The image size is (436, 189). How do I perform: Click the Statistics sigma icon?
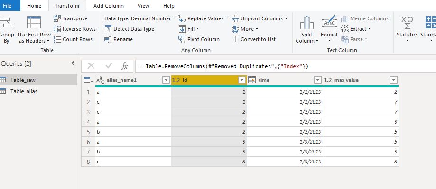[407, 22]
